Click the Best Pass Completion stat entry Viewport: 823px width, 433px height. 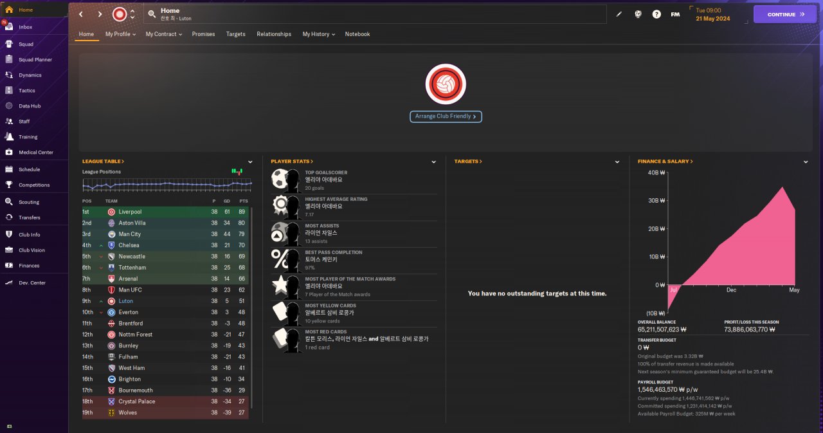(354, 261)
